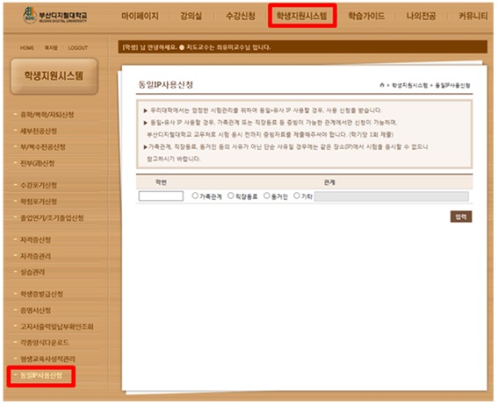Open the 학생지원시스템 top menu

pos(301,16)
